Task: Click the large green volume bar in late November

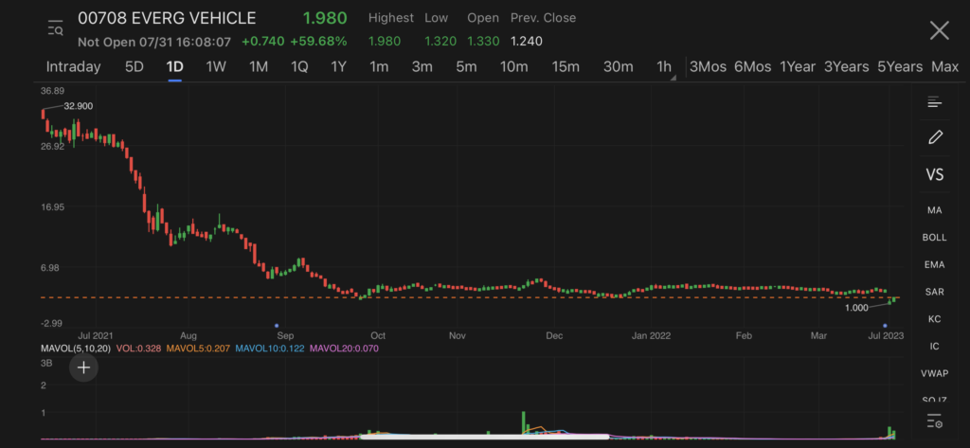Action: coord(523,424)
